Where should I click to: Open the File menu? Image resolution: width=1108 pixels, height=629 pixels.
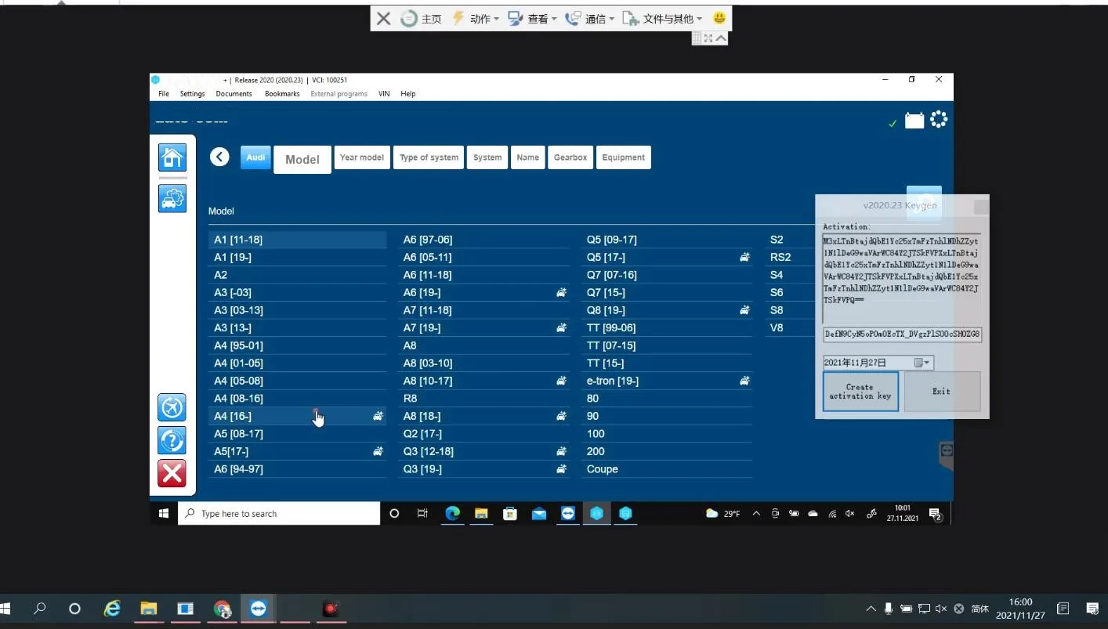164,94
